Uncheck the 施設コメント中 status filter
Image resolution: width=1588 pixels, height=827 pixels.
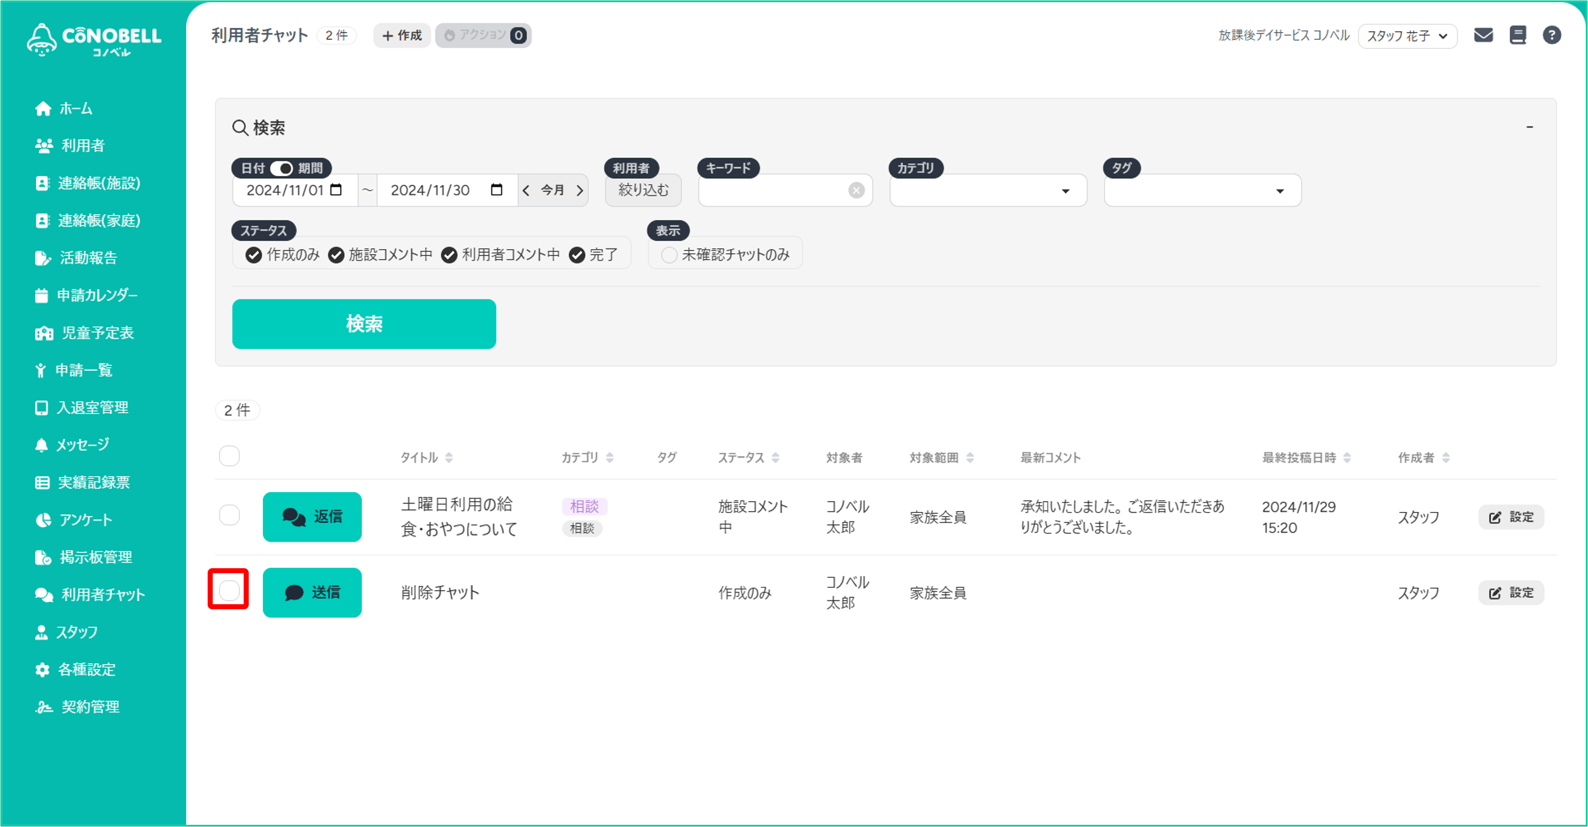(x=336, y=255)
